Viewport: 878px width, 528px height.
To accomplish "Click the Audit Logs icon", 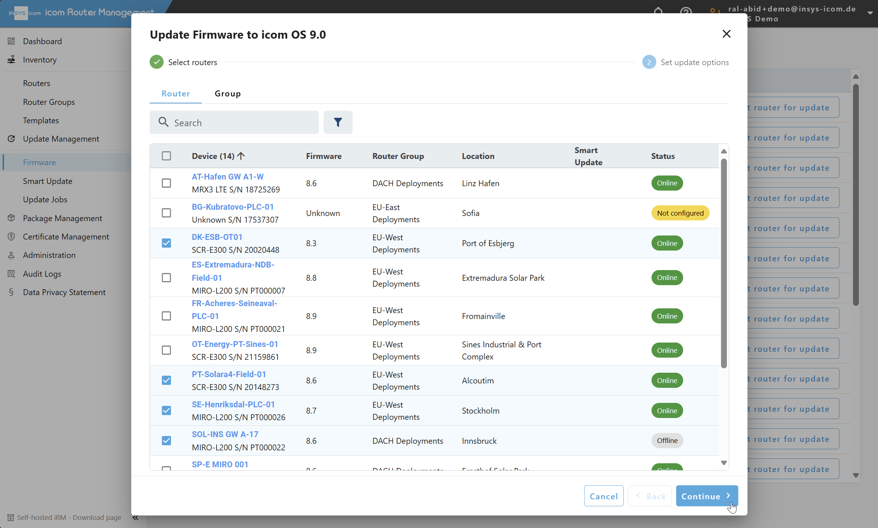I will (x=11, y=274).
